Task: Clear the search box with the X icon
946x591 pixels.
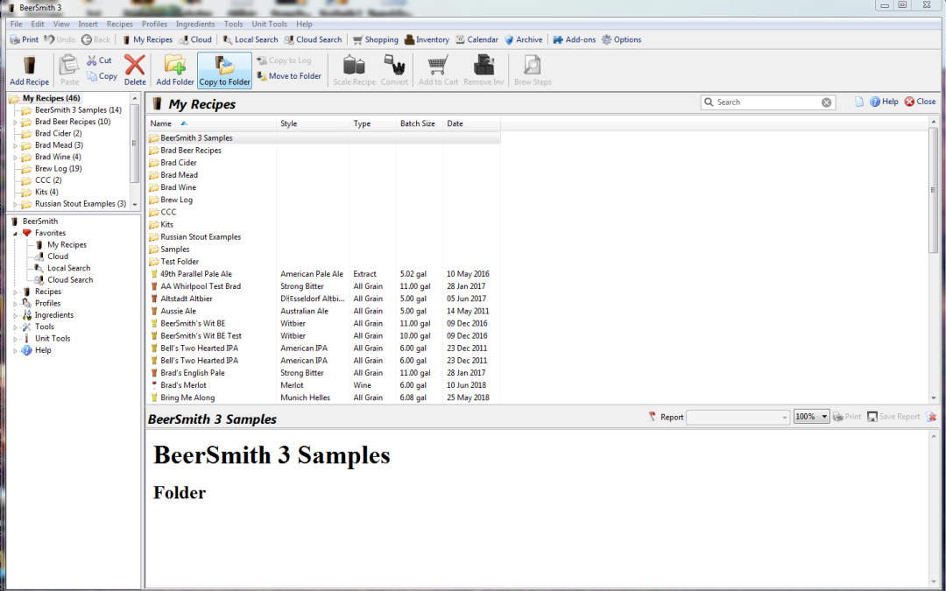Action: pos(827,102)
